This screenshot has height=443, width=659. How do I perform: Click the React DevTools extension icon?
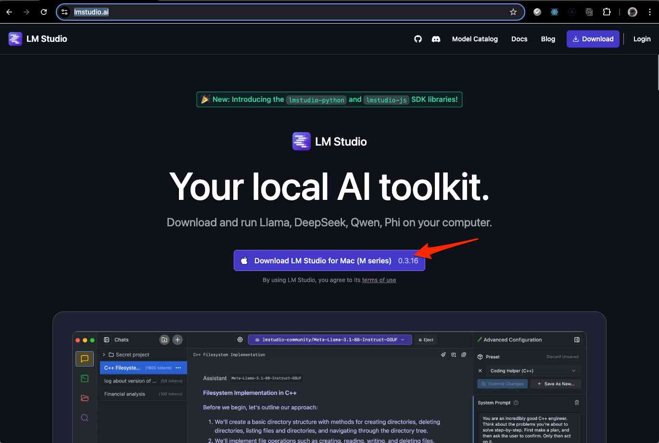[554, 12]
